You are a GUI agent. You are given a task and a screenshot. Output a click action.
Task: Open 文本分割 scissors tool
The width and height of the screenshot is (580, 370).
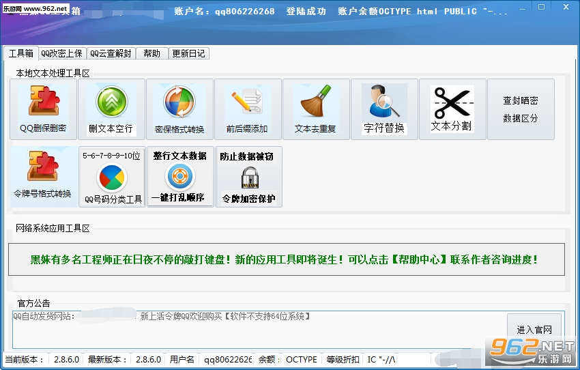[x=452, y=109]
